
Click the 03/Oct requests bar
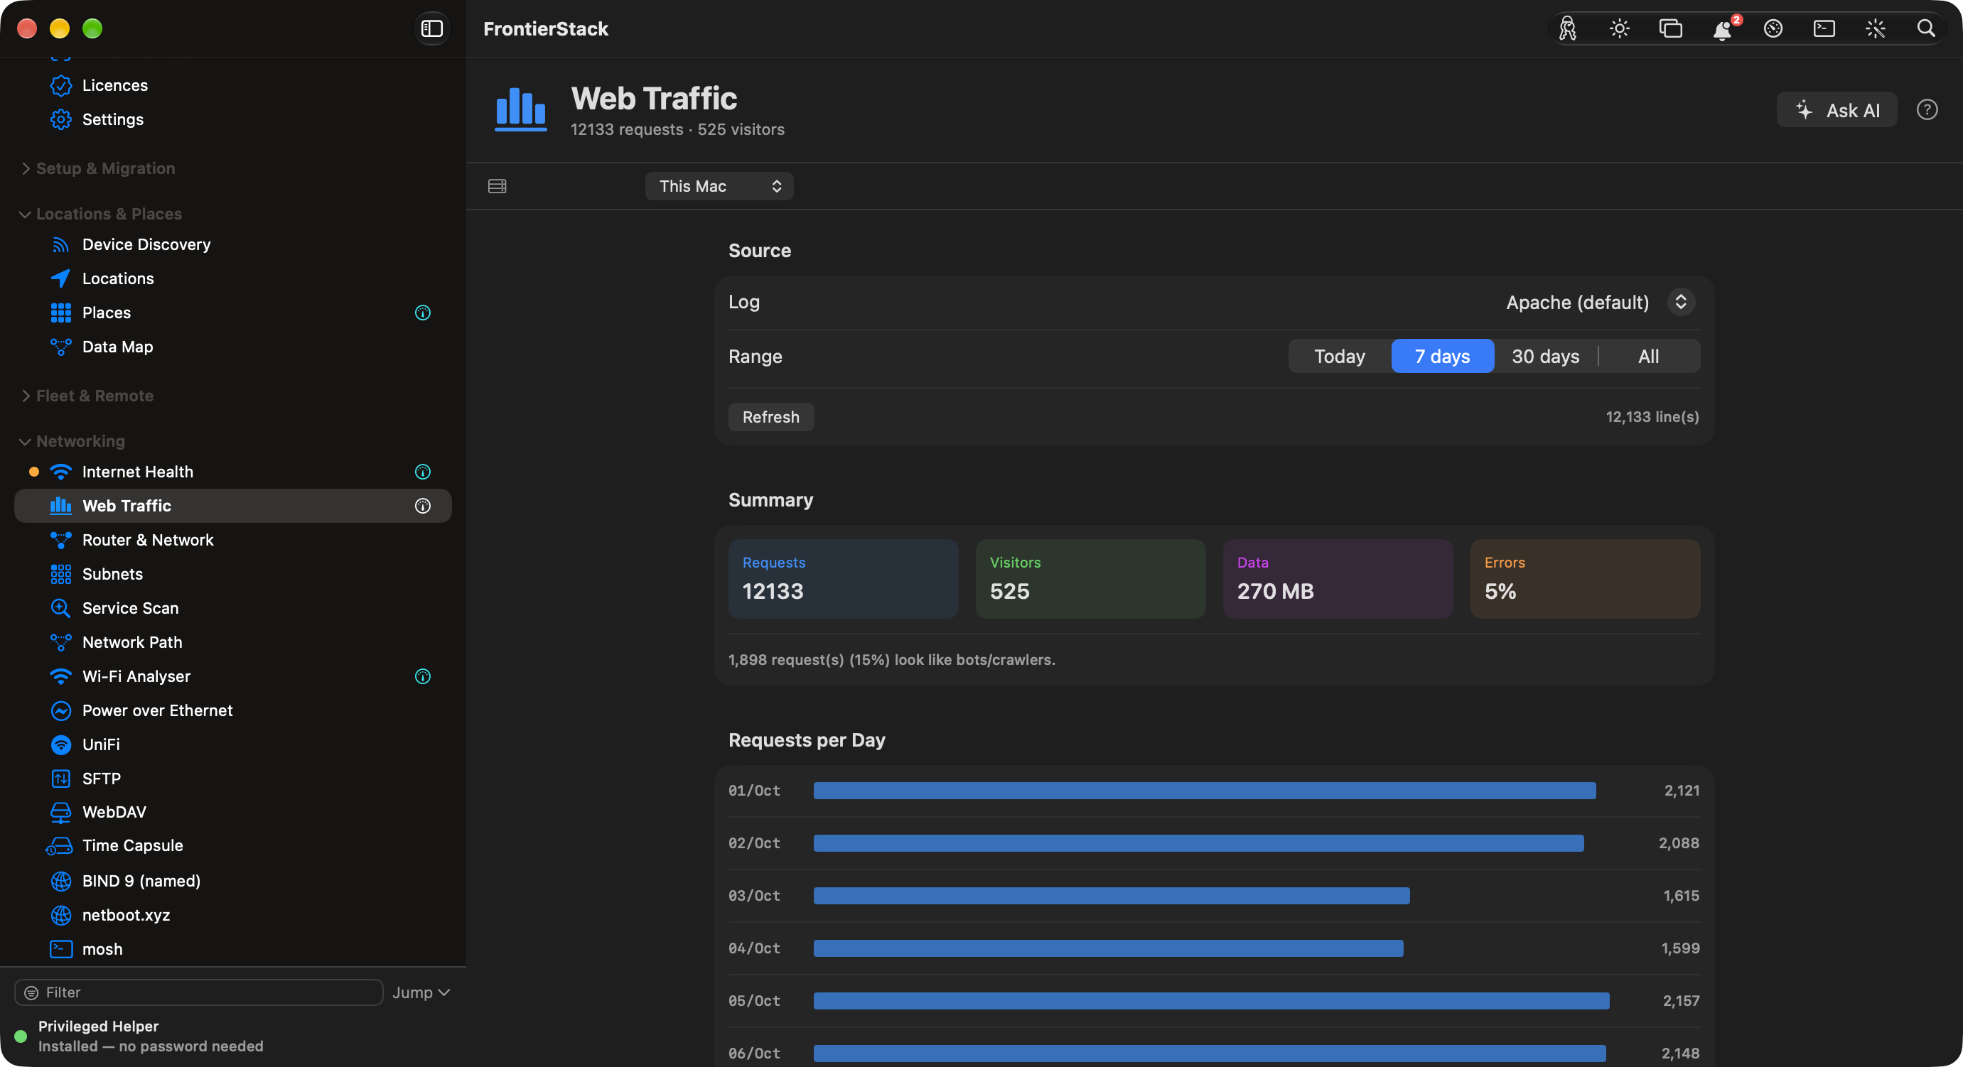[1111, 896]
